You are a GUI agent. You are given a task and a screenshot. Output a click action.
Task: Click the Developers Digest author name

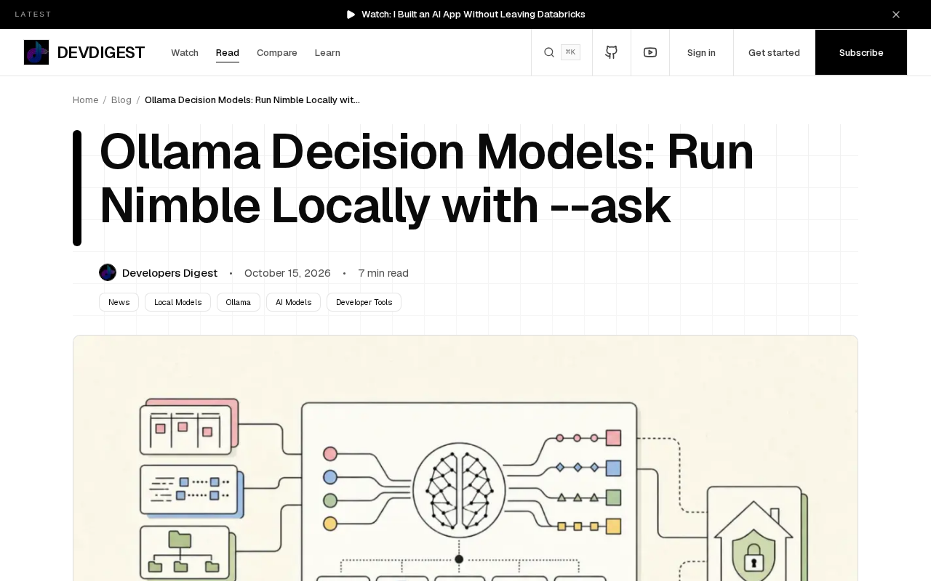click(x=169, y=273)
